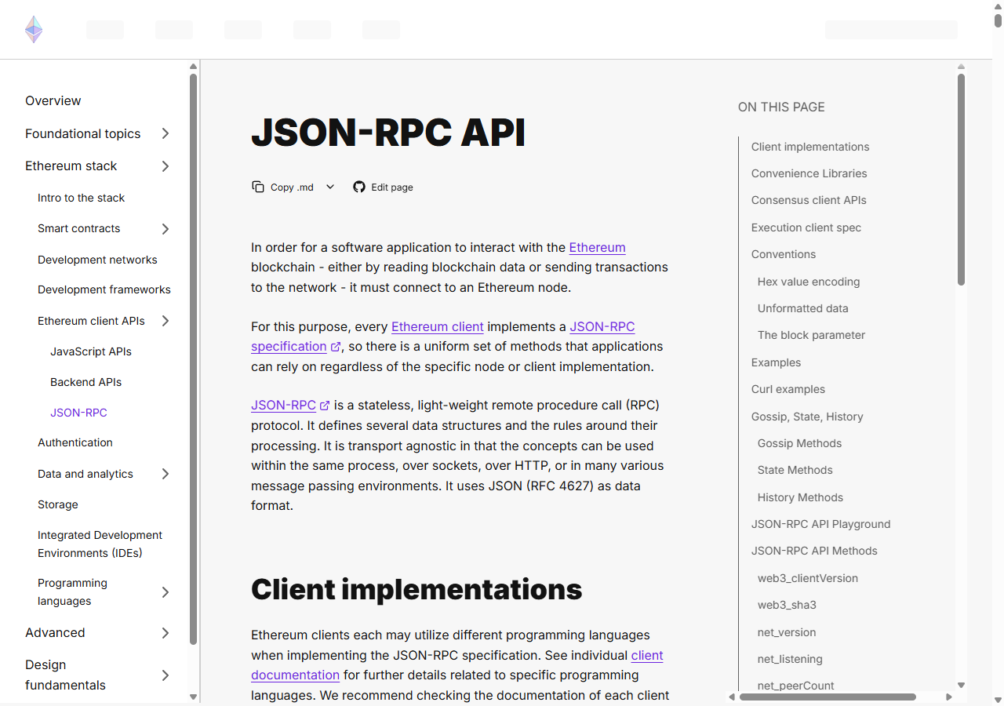Open the JSON-RPC external link in third paragraph

point(290,406)
